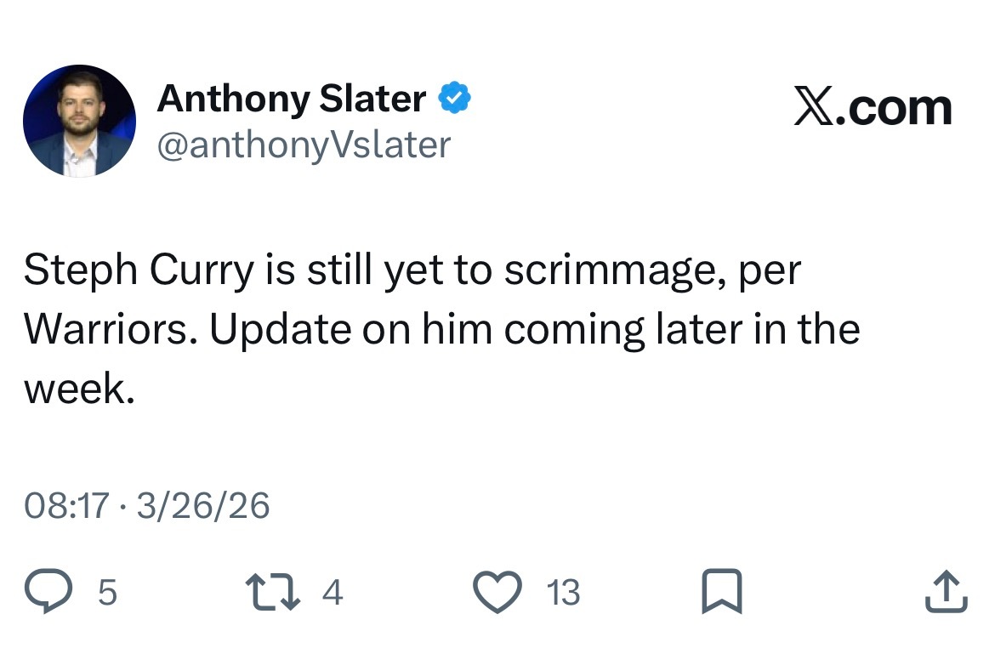Click the repost count of 4

pyautogui.click(x=333, y=593)
